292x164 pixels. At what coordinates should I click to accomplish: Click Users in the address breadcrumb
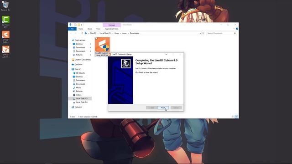(x=117, y=33)
